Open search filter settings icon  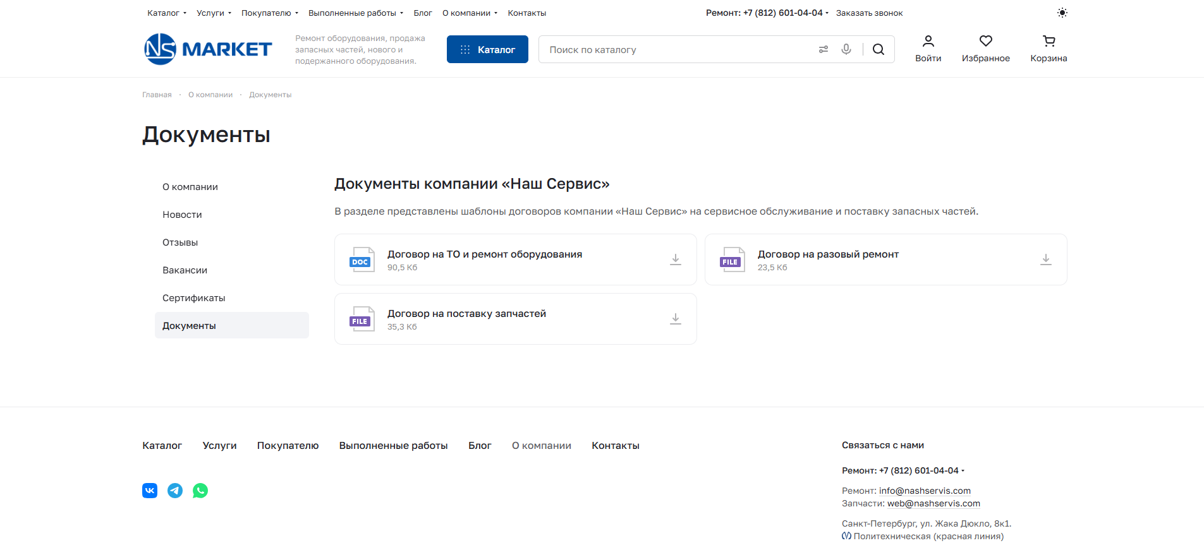(823, 49)
